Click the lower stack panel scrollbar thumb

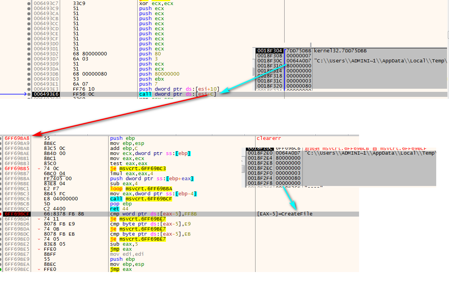click(x=243, y=169)
